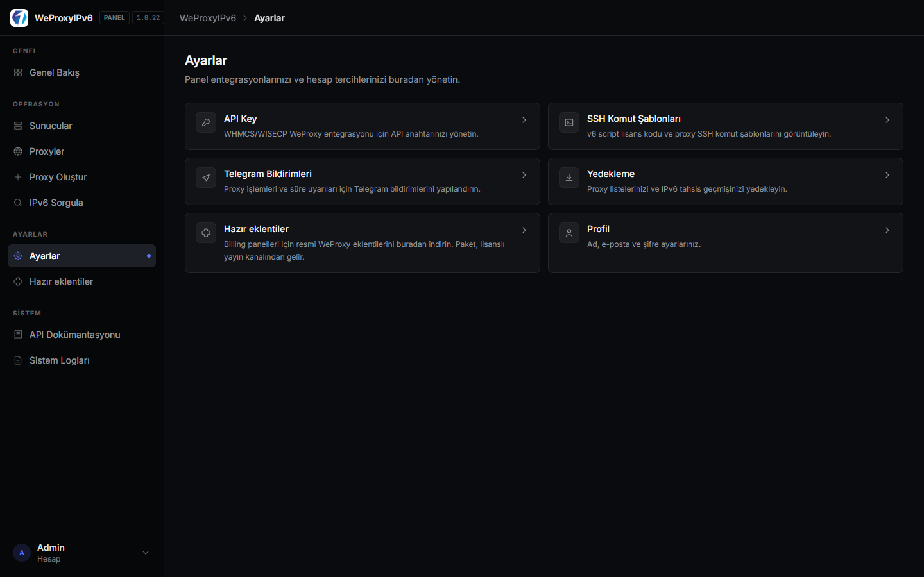
Task: Click the Proxy Oluştur plus icon
Action: coord(18,177)
